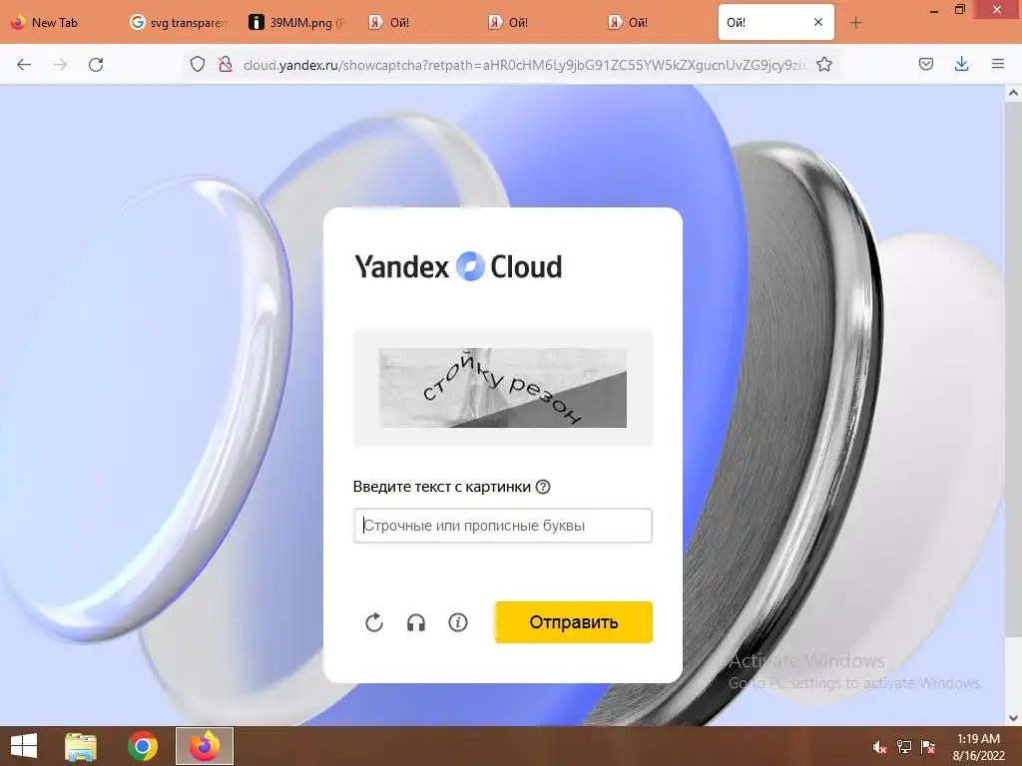The width and height of the screenshot is (1022, 766).
Task: Click page scrollbar down arrow
Action: (1014, 718)
